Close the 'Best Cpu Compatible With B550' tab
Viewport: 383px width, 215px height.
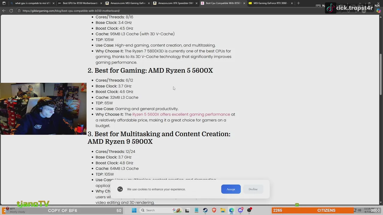click(244, 3)
